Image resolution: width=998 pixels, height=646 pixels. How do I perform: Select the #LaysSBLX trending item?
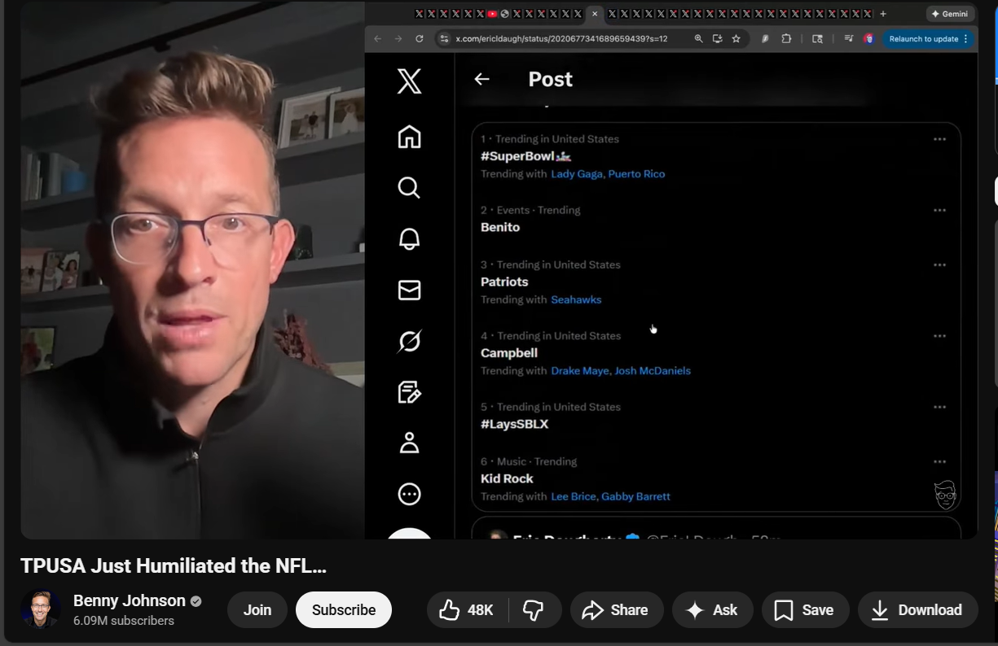[514, 424]
